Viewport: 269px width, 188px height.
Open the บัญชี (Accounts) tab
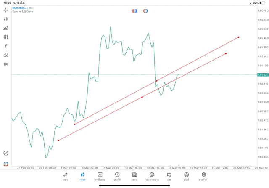pos(186,176)
